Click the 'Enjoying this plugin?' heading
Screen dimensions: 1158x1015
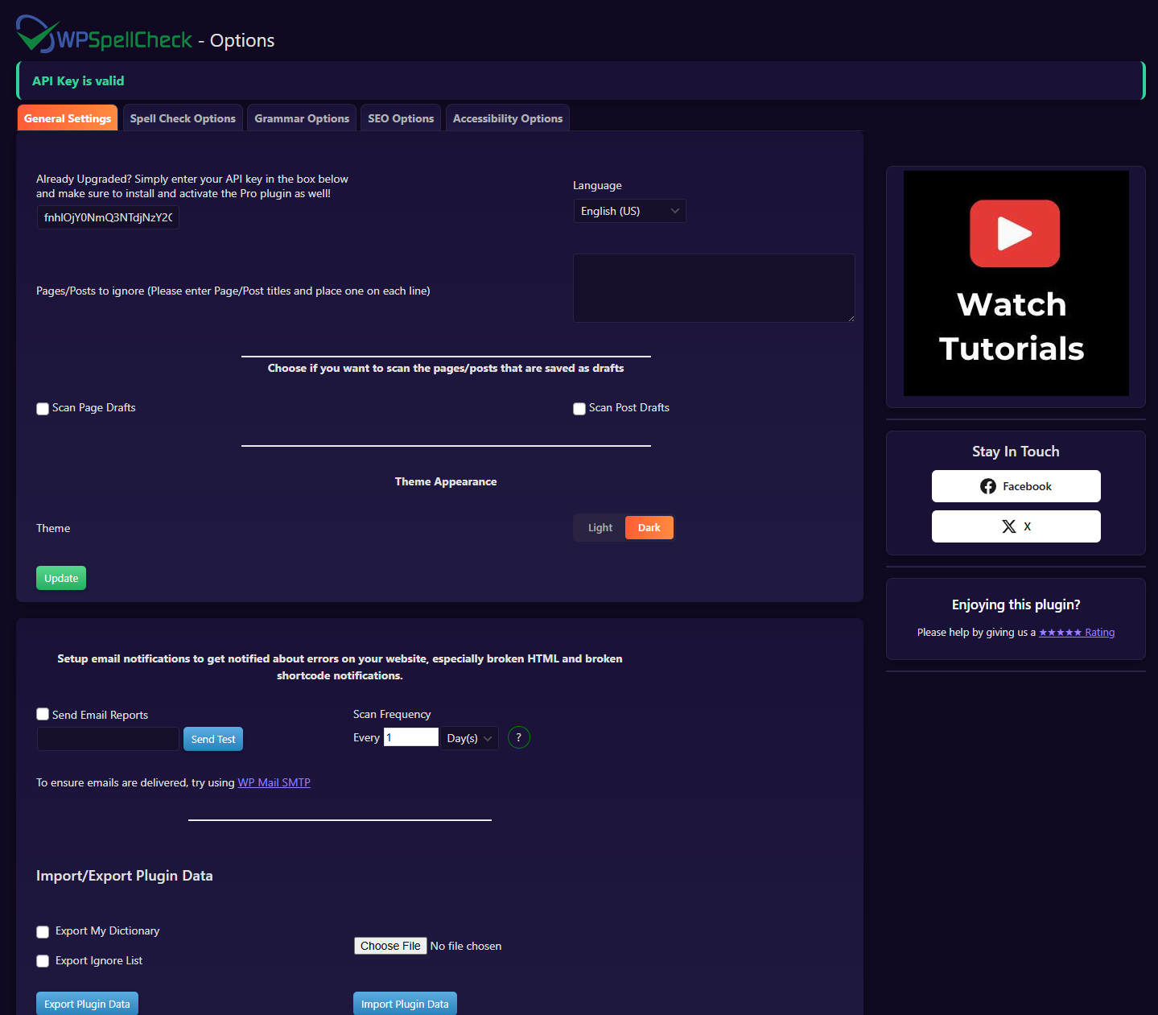1016,604
